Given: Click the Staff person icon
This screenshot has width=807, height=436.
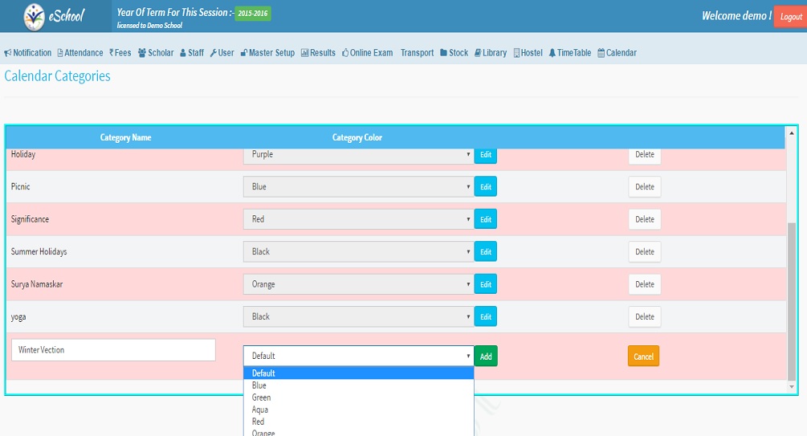Looking at the screenshot, I should coord(182,53).
